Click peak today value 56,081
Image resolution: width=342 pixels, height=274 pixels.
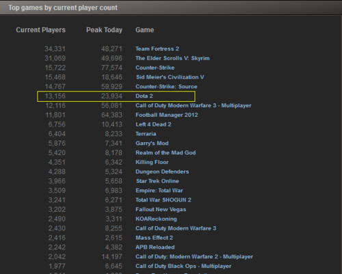click(111, 105)
